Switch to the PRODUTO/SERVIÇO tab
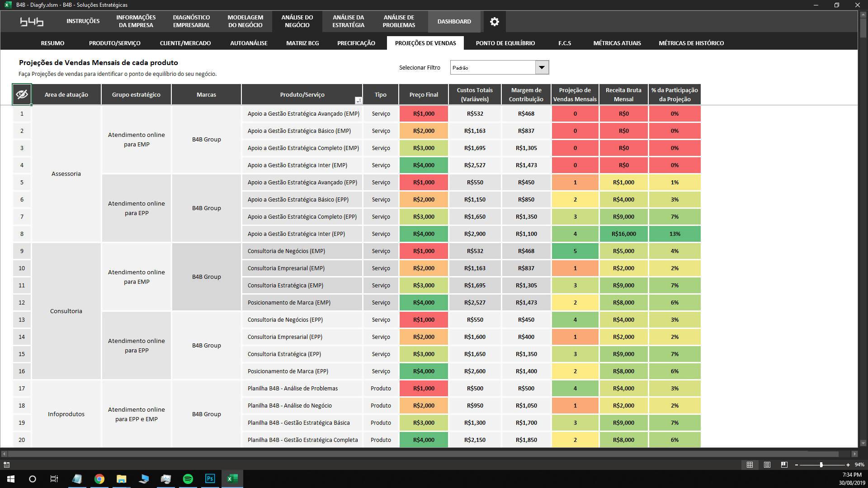This screenshot has width=868, height=488. pos(114,43)
